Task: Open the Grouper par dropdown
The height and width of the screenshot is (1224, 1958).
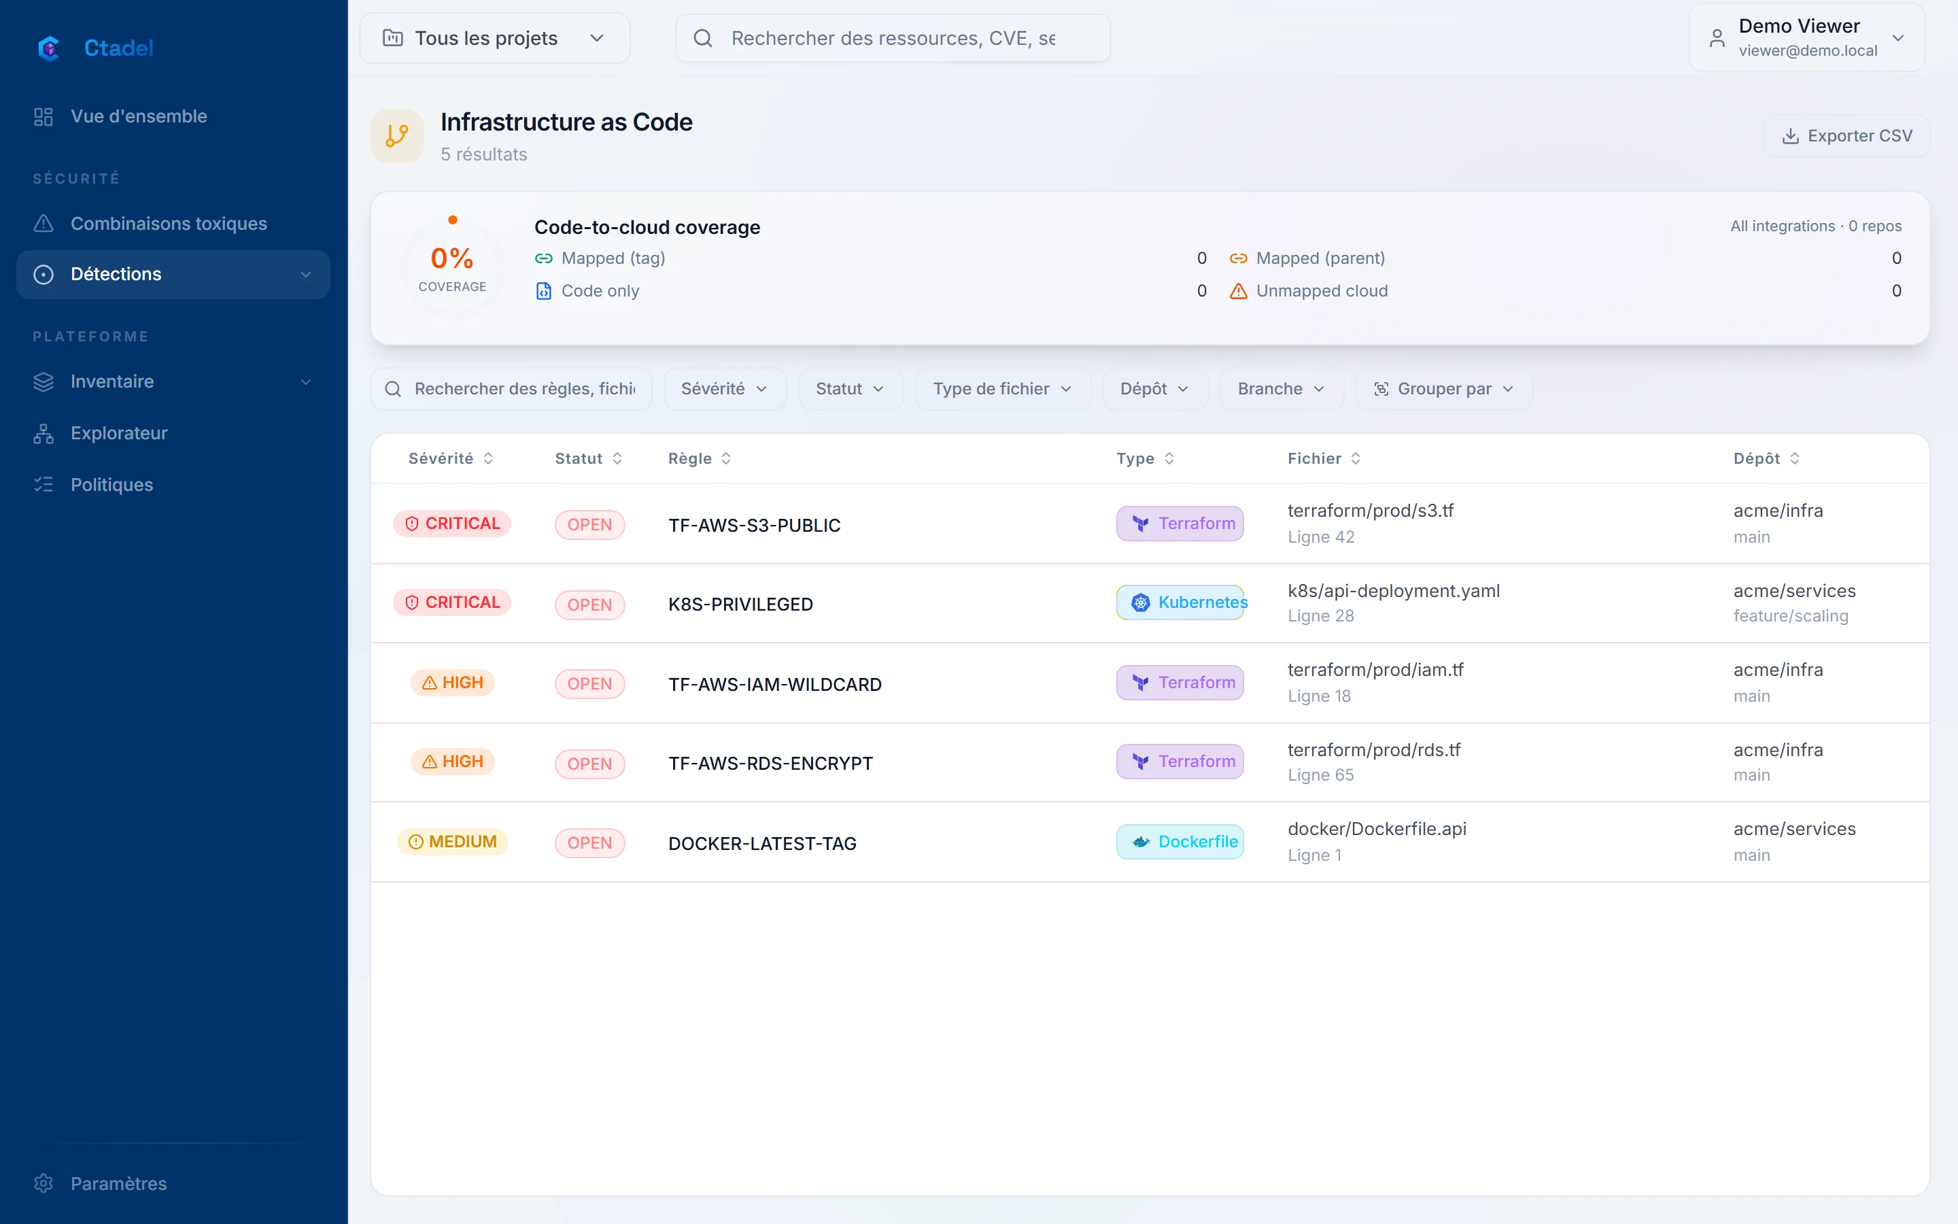Action: [x=1444, y=390]
